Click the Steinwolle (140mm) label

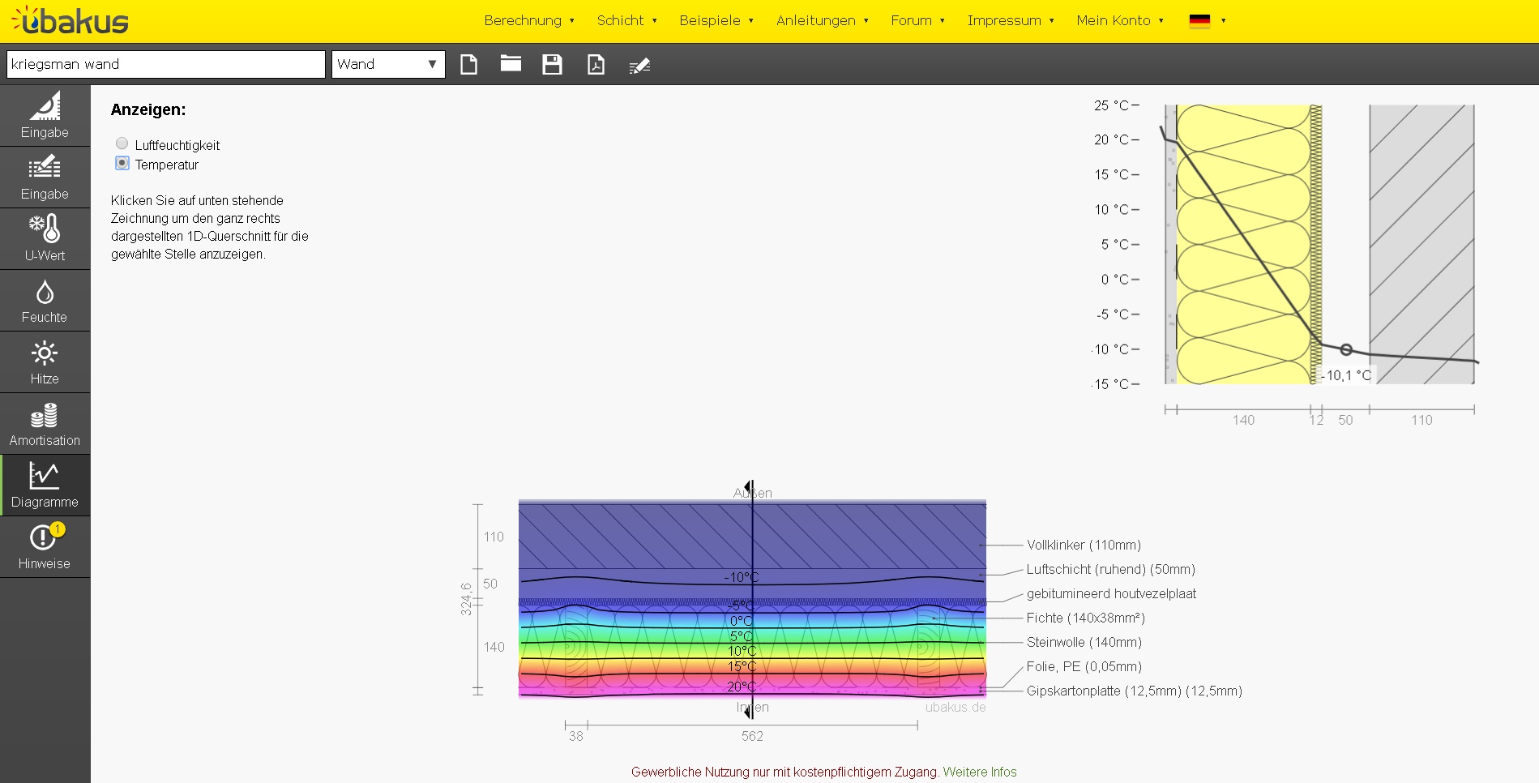pyautogui.click(x=1084, y=642)
